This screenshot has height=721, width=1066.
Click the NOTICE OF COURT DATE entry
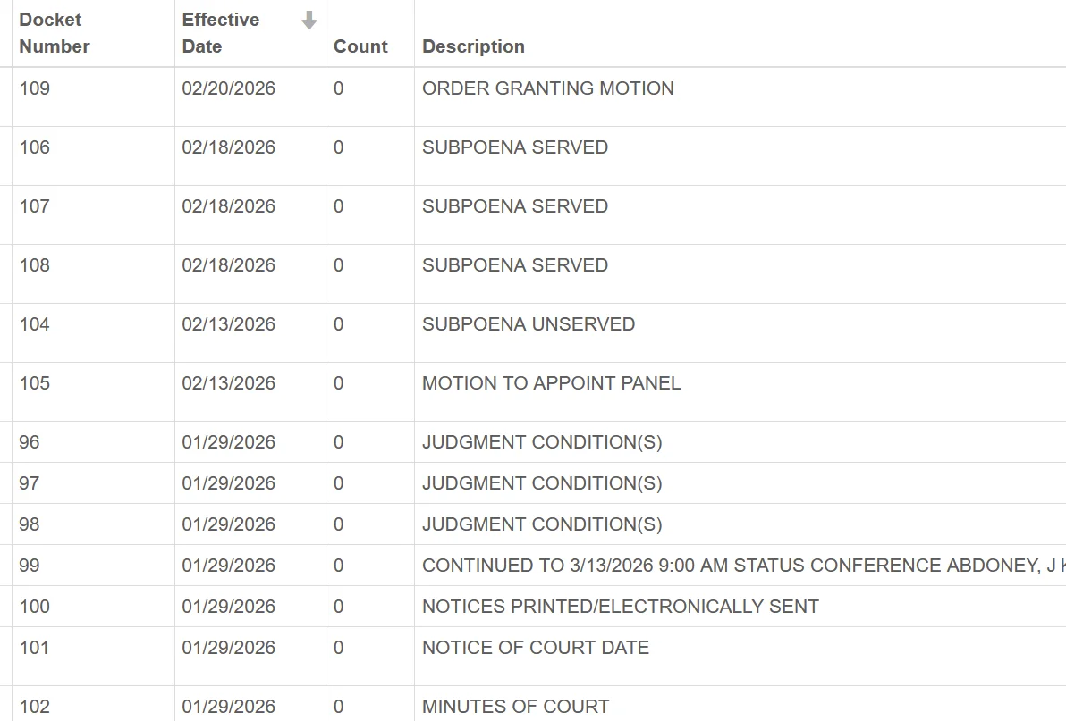coord(535,648)
